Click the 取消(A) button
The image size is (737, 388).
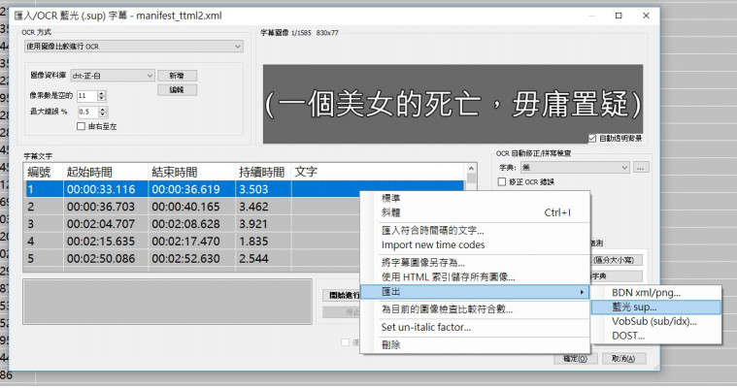click(623, 358)
